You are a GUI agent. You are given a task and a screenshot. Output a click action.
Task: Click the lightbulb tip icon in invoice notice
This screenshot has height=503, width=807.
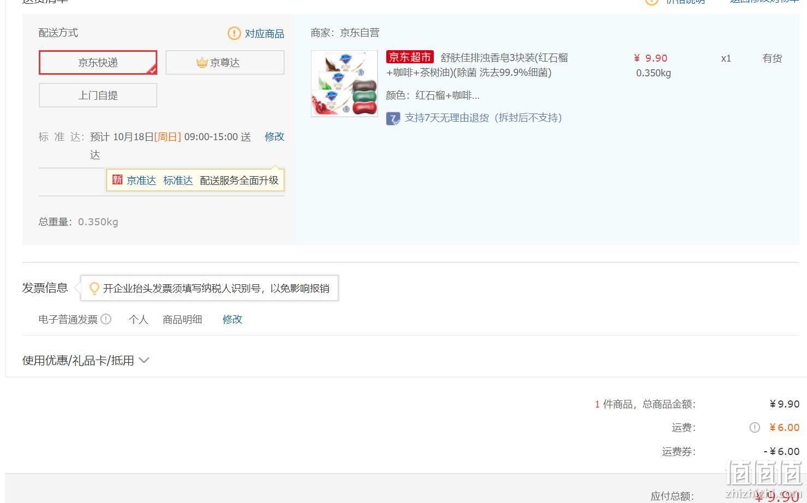pos(95,288)
